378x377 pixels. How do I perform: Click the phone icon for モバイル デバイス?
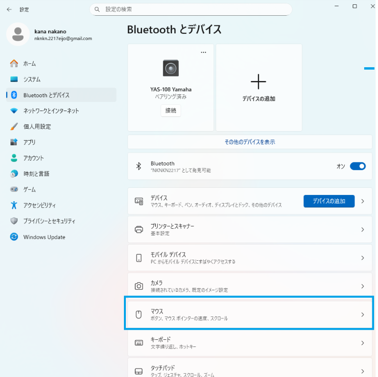[139, 258]
